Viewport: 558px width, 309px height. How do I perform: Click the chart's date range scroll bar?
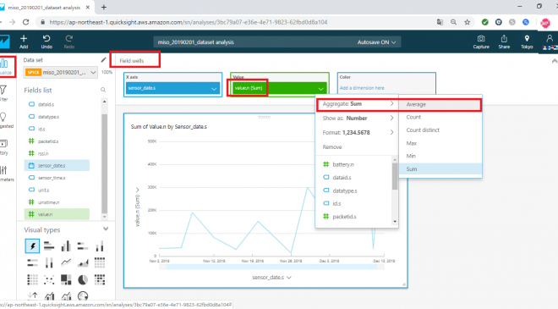tap(271, 267)
